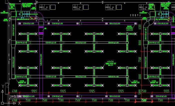Select the cyan air handling unit near KT-56

(162, 14)
